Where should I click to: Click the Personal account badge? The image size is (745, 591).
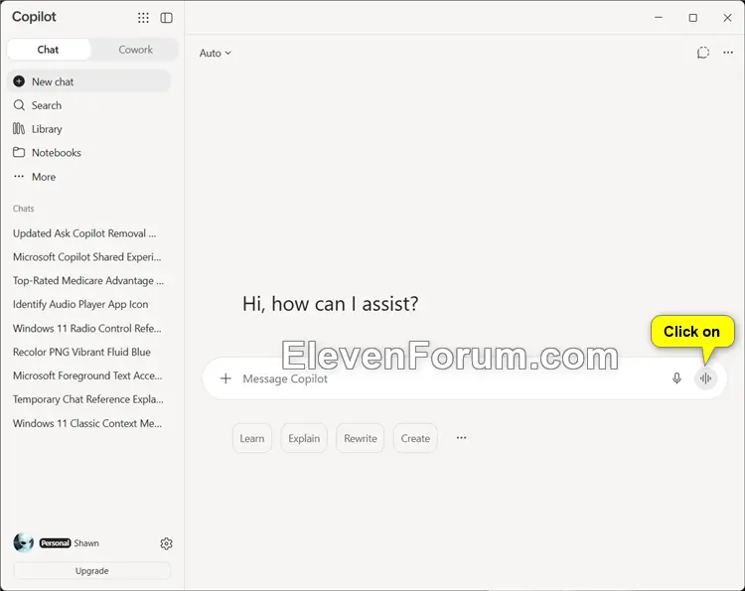pos(55,543)
